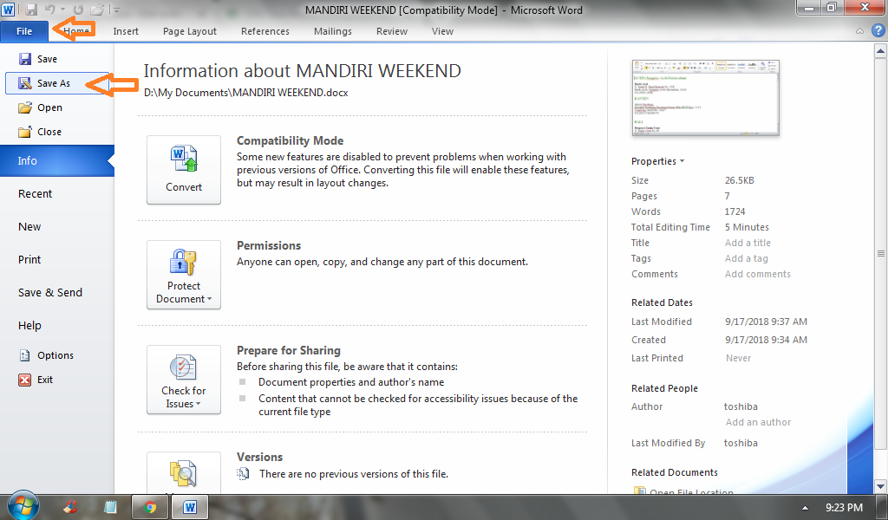Click the 5 Minutes editing time value
The height and width of the screenshot is (520, 888).
[x=747, y=227]
